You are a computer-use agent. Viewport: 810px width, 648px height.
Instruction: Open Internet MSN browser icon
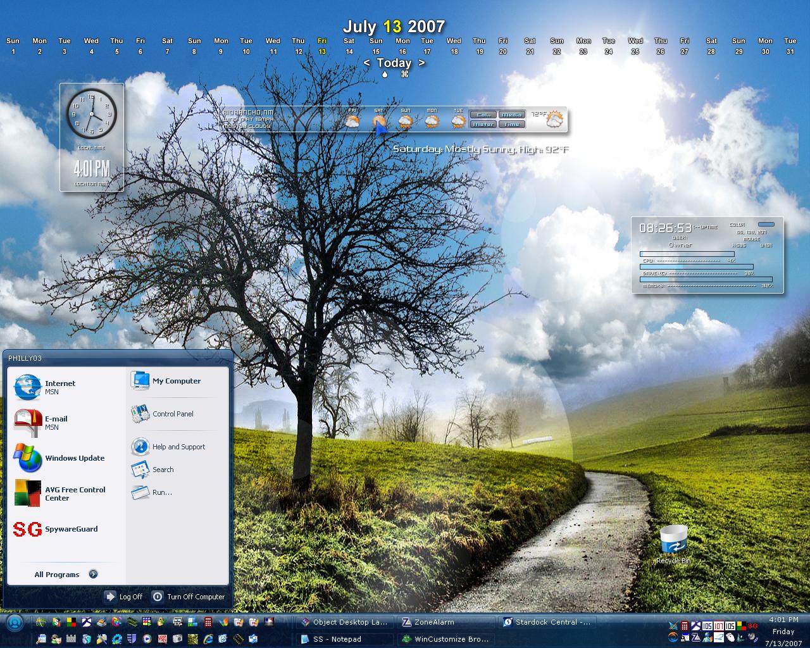point(27,387)
